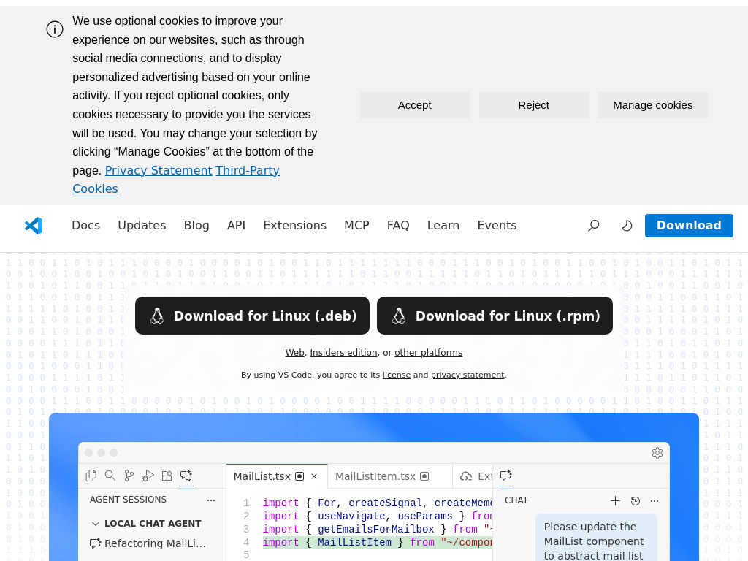Open the Explorer files icon in sidebar
The width and height of the screenshot is (748, 561).
pos(91,476)
